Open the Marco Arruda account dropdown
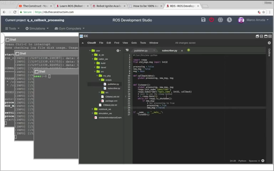The height and width of the screenshot is (171, 274). (257, 20)
